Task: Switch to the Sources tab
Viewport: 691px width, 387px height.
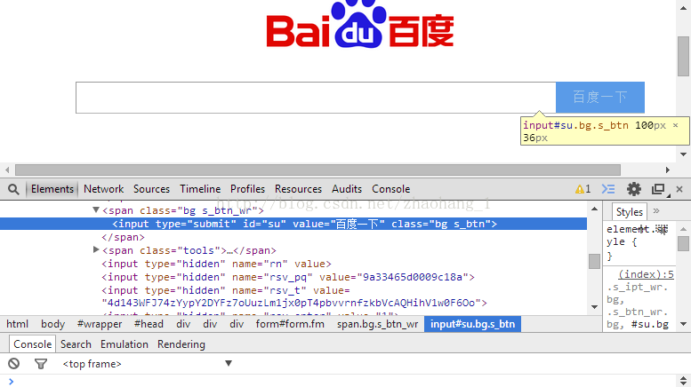Action: click(x=151, y=189)
